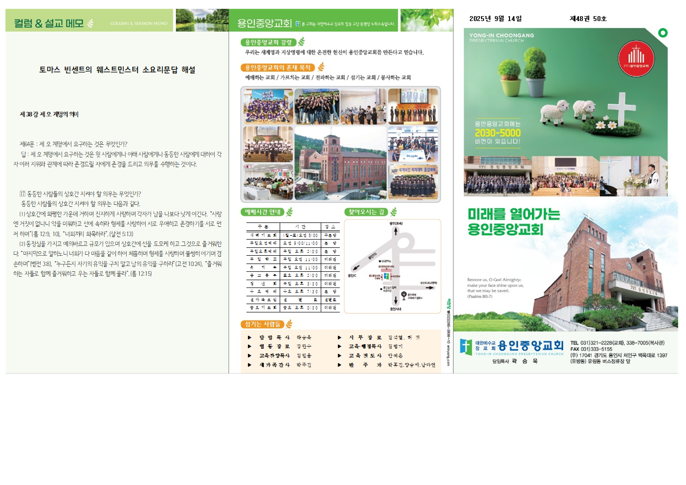Click the upward arrow on the directions map
This screenshot has width=686, height=485.
(x=396, y=231)
